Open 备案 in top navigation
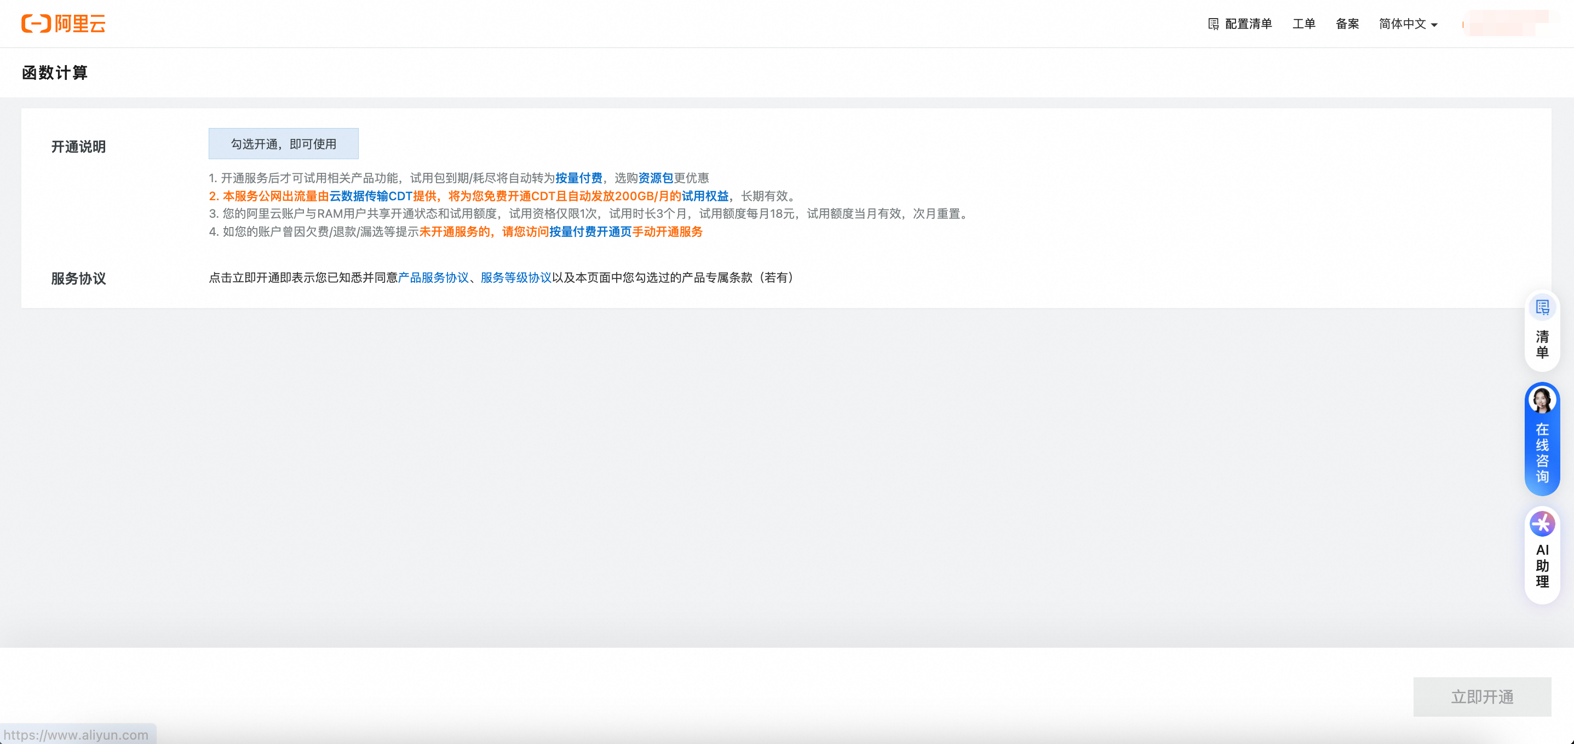This screenshot has height=744, width=1574. (1347, 24)
